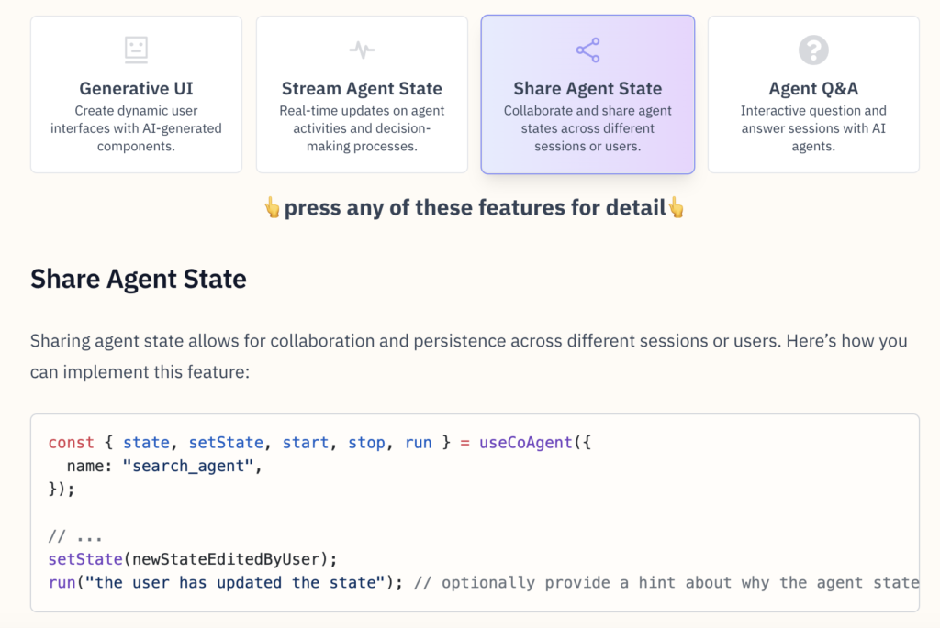Click the start keyword in code
This screenshot has height=628, width=940.
(x=306, y=442)
